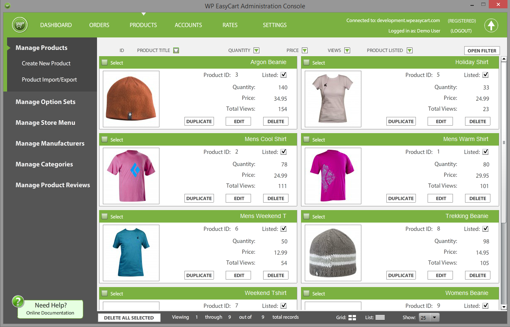The image size is (510, 327).
Task: Click the scrollbar up arrow
Action: [x=504, y=59]
